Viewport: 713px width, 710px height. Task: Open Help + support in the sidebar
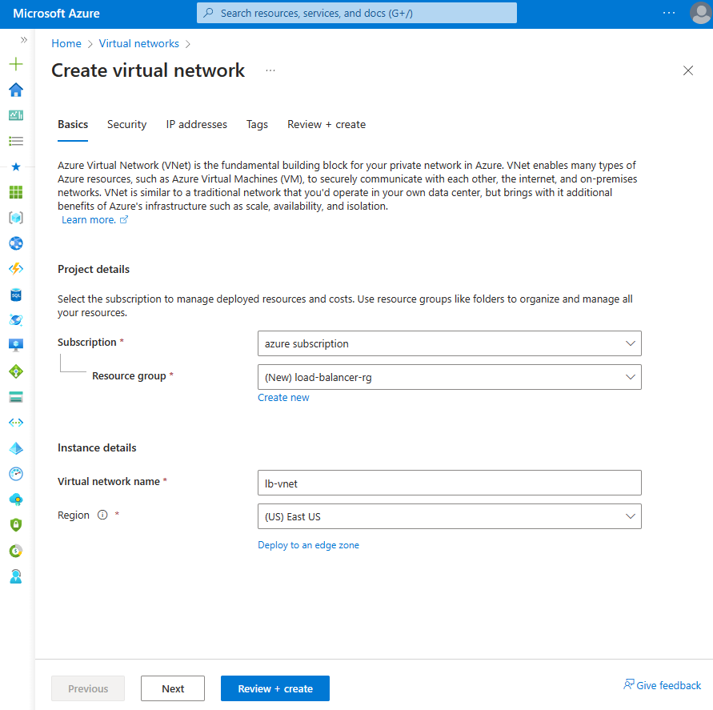tap(15, 576)
